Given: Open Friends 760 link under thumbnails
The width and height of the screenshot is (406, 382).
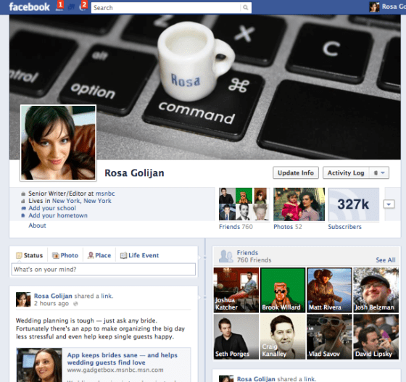Looking at the screenshot, I should click(236, 227).
